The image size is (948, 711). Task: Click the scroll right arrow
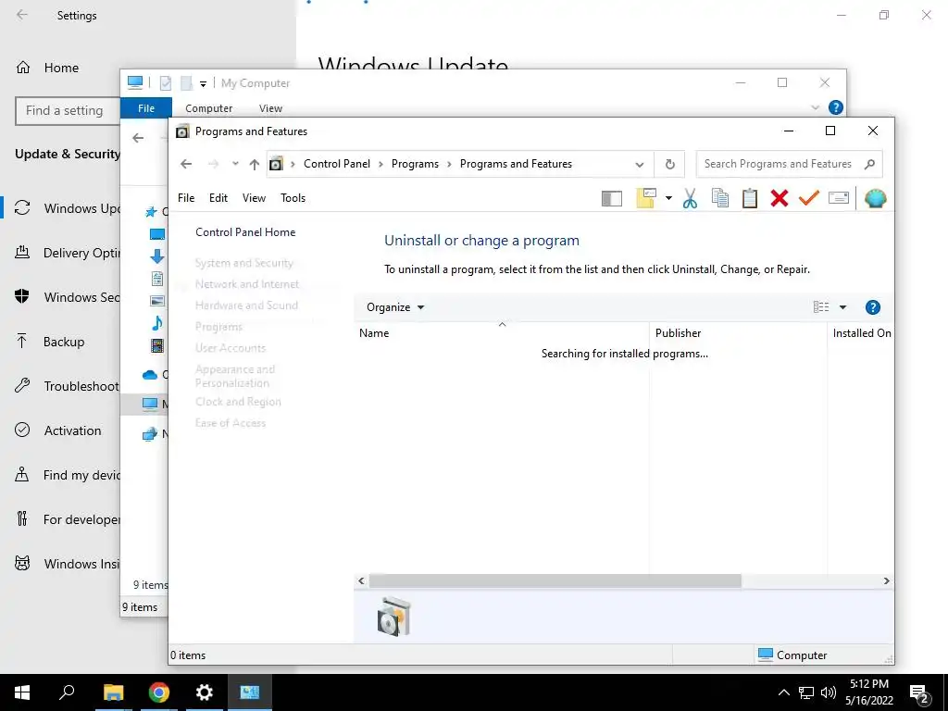tap(886, 581)
